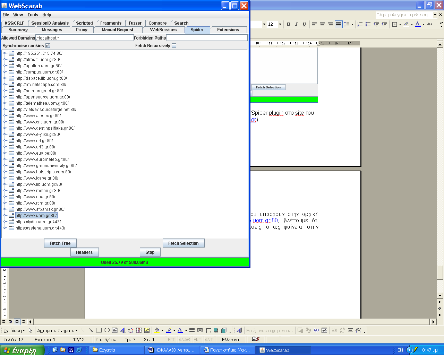Click the Forbidden Paths input field
444x355 pixels.
click(x=207, y=38)
